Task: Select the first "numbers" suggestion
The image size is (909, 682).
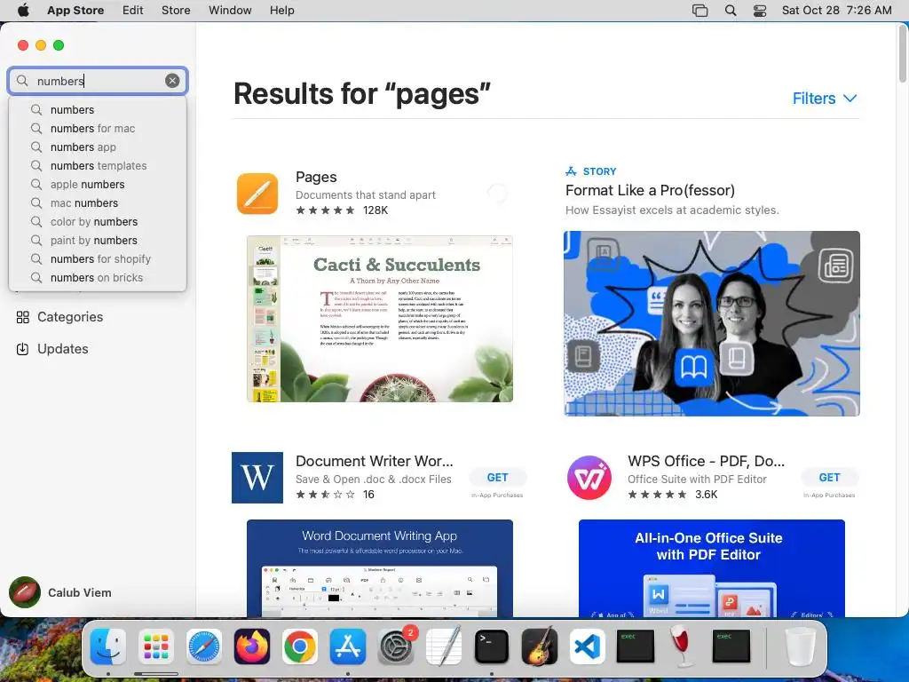Action: 98,109
